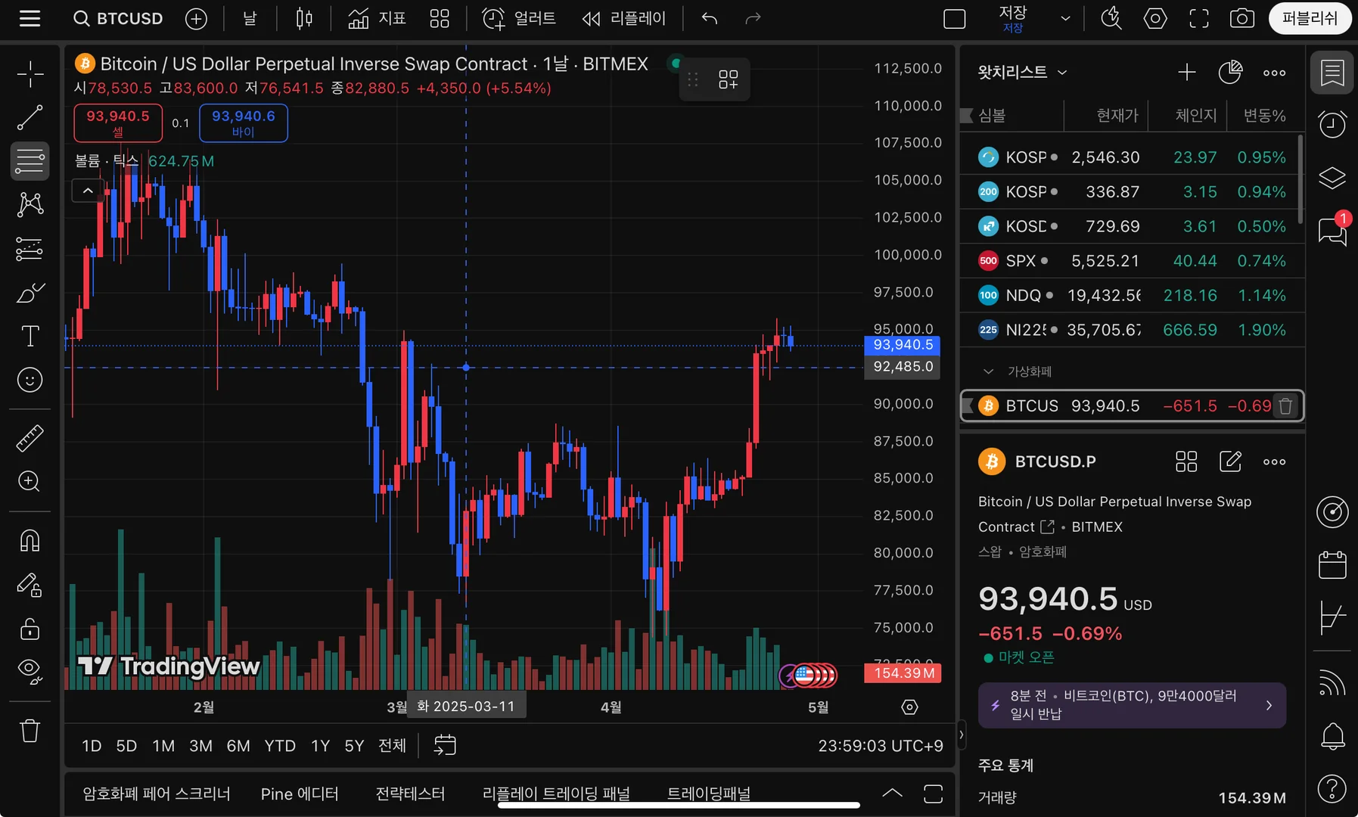
Task: Select the zoom in tool
Action: (x=30, y=482)
